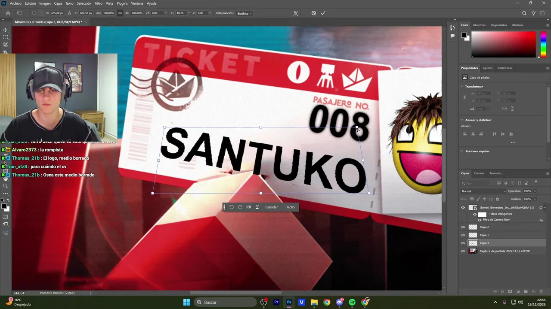Image resolution: width=551 pixels, height=309 pixels.
Task: Switch to the Degradados tab
Action: click(x=498, y=25)
